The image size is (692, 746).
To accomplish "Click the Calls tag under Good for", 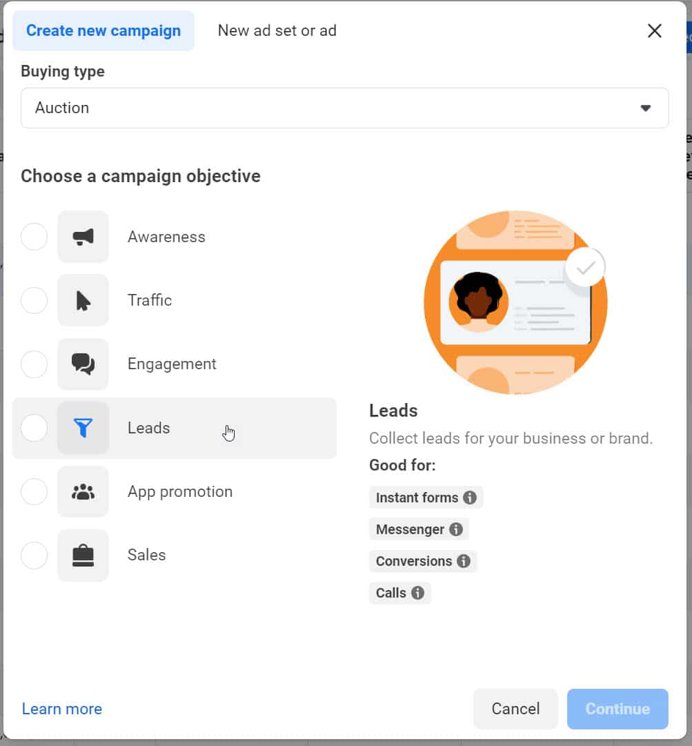I will click(x=400, y=593).
